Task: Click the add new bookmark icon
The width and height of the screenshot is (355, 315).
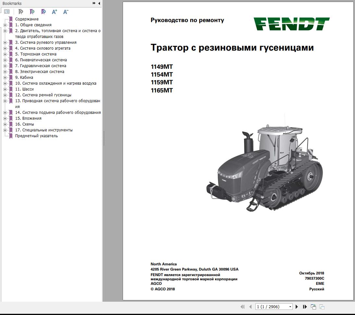Action: (32, 12)
